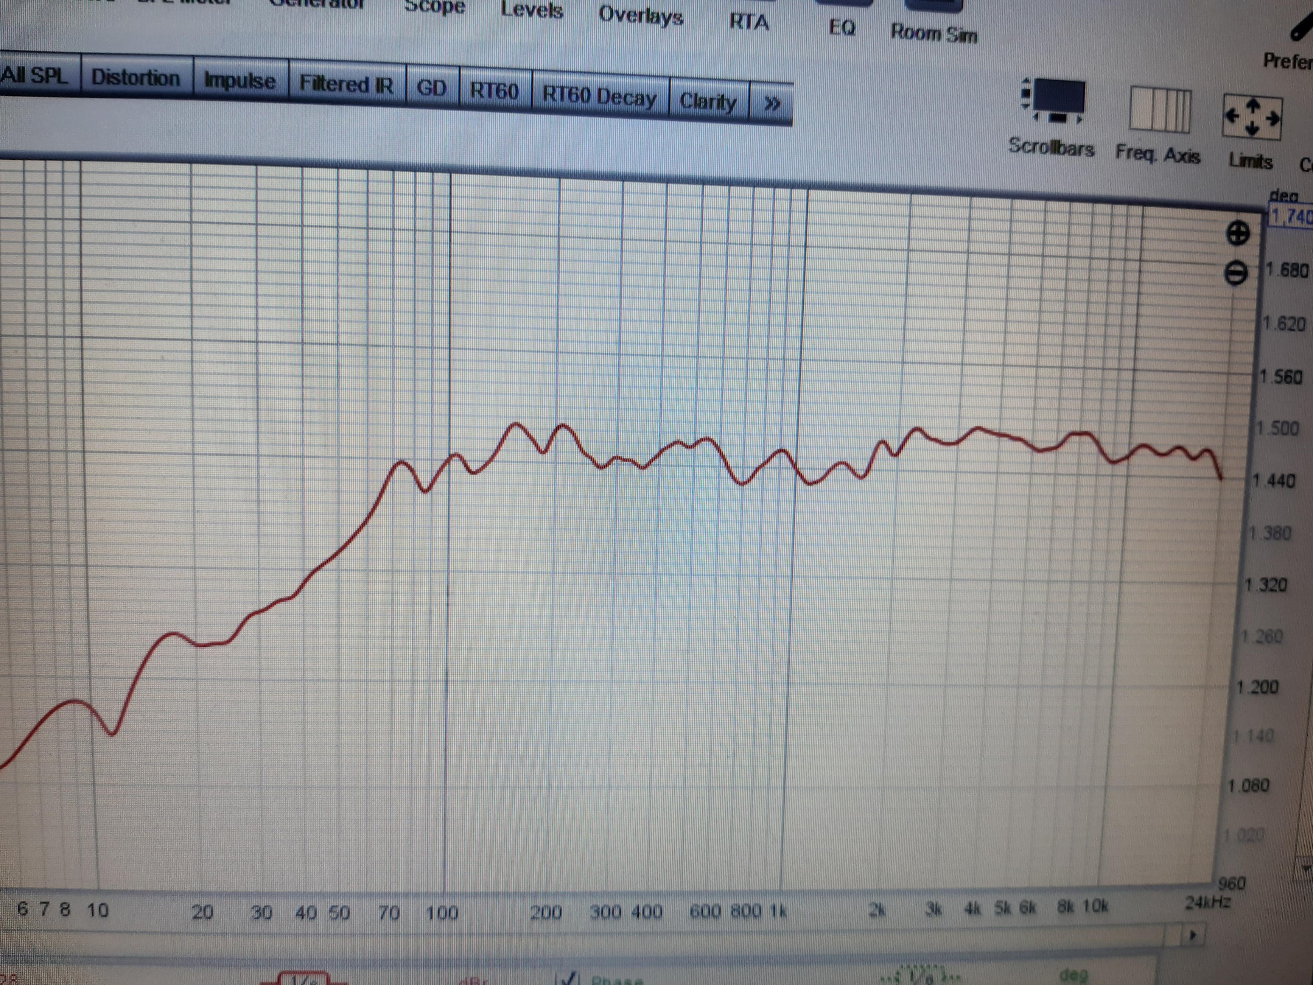Open the RTA window

pos(748,22)
